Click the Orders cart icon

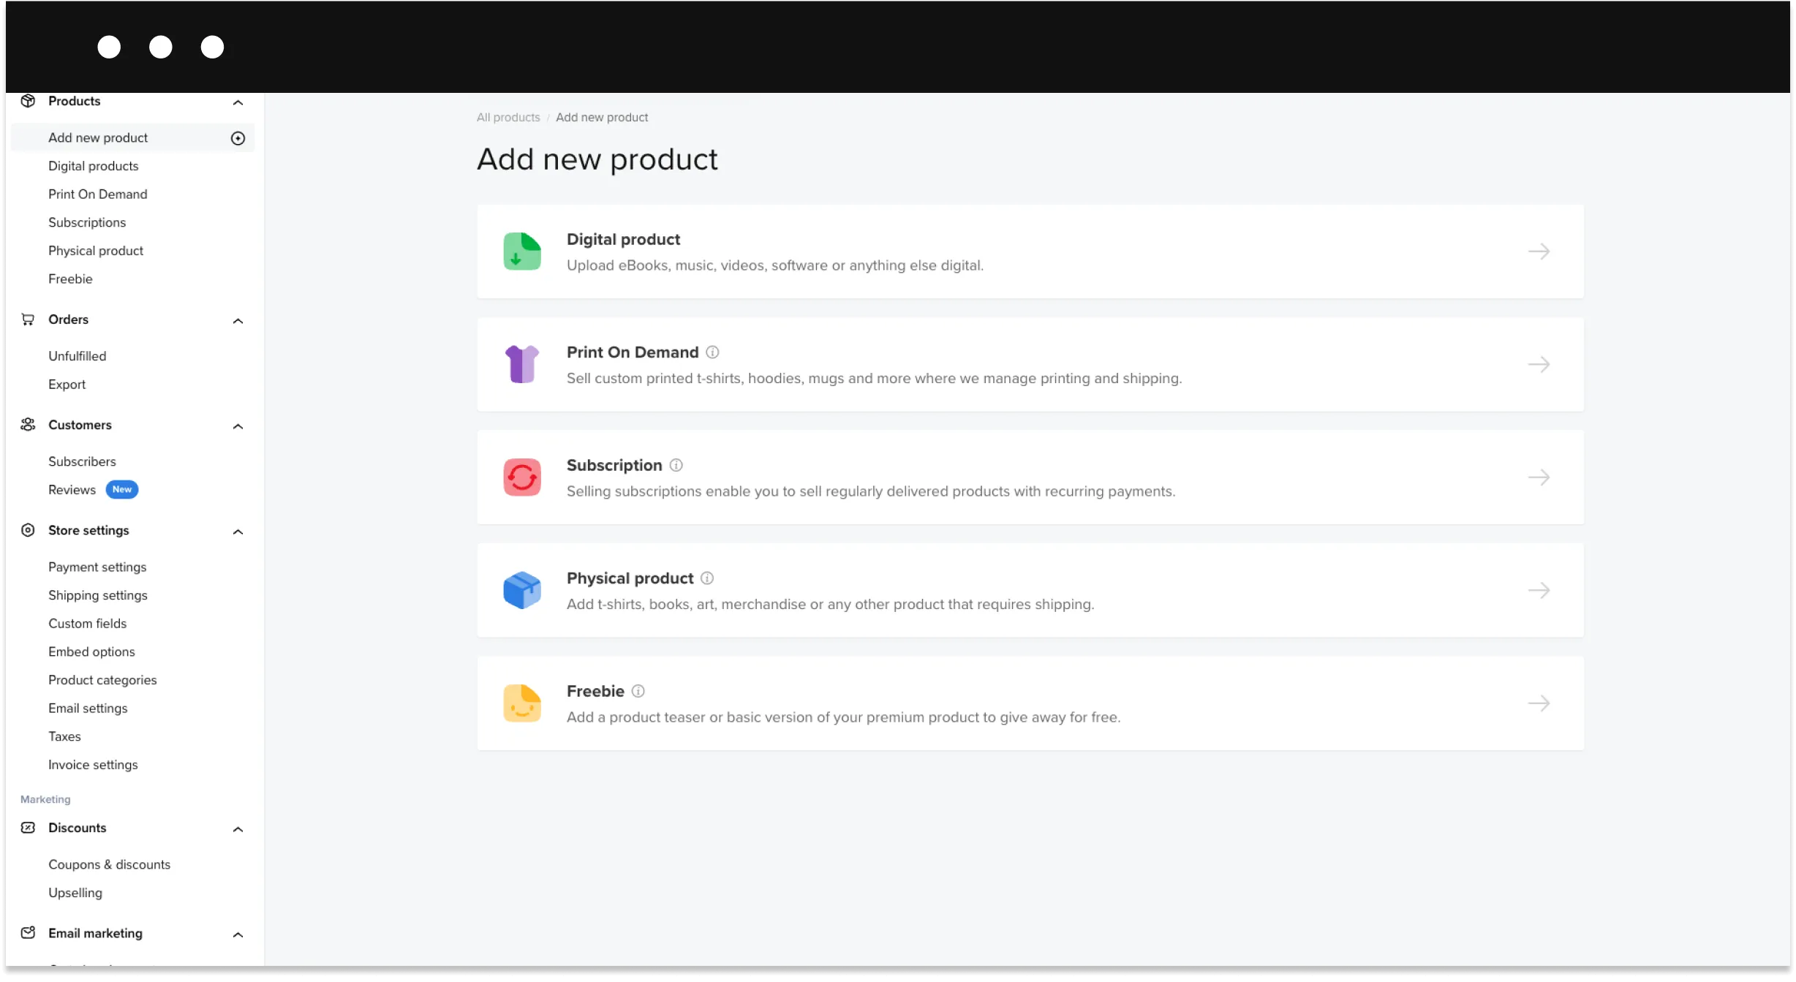[x=28, y=320]
